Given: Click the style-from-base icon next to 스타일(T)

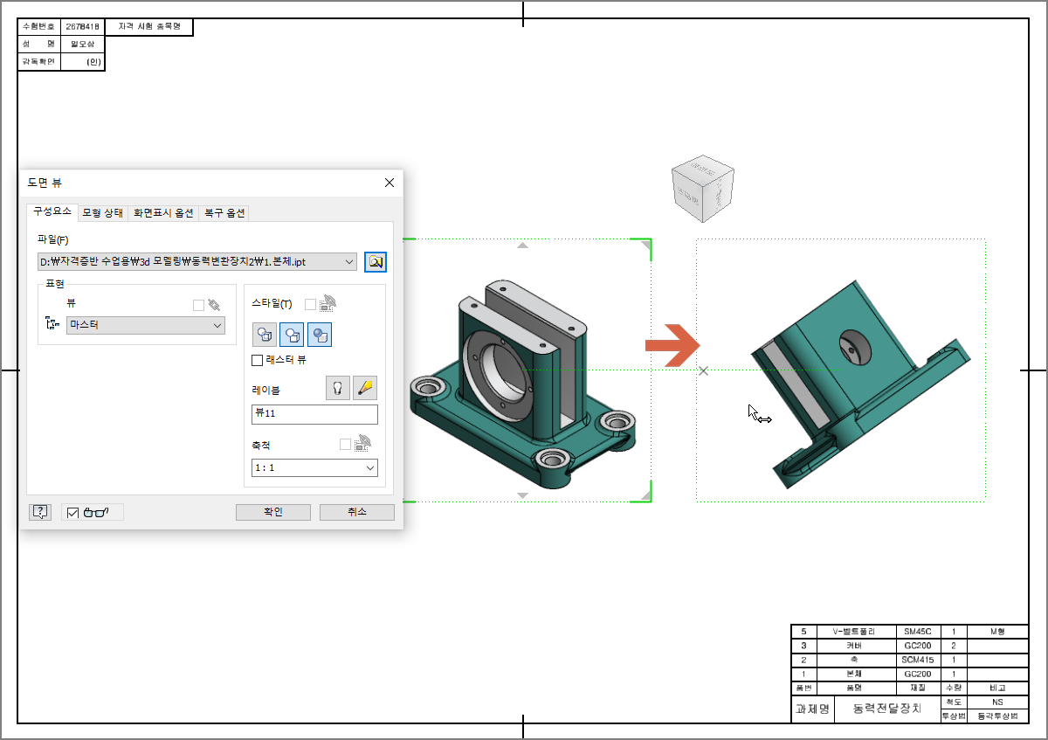Looking at the screenshot, I should click(327, 304).
